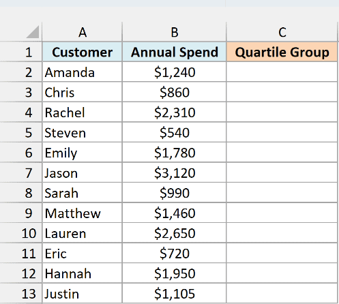339x304 pixels.
Task: Select column A header
Action: coord(82,32)
